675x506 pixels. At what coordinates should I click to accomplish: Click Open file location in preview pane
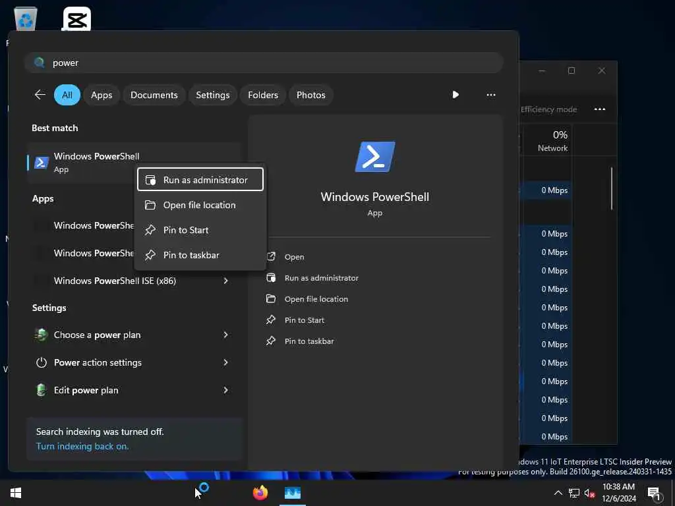(316, 299)
